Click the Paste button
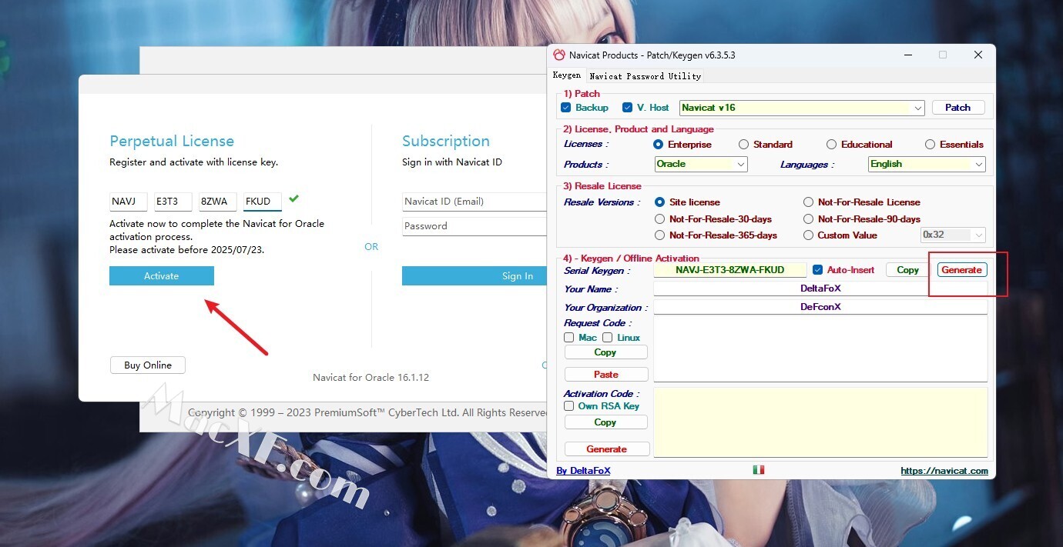 [606, 375]
